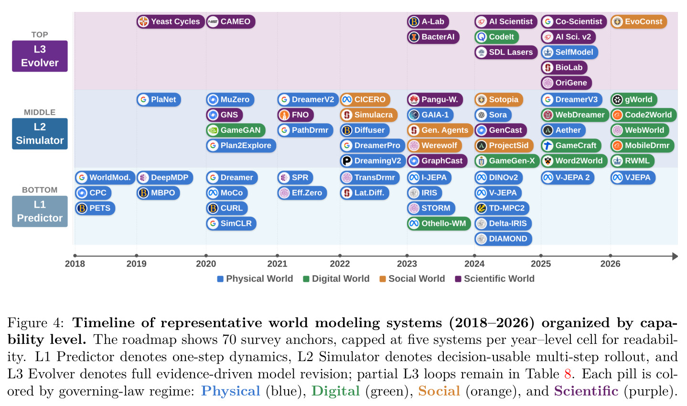This screenshot has height=406, width=687.
Task: Click the 2024 timeline tick mark
Action: pos(474,256)
